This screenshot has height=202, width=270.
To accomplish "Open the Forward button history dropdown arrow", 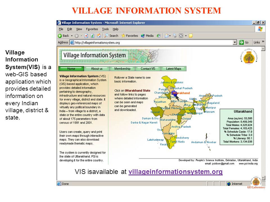I will (82, 36).
